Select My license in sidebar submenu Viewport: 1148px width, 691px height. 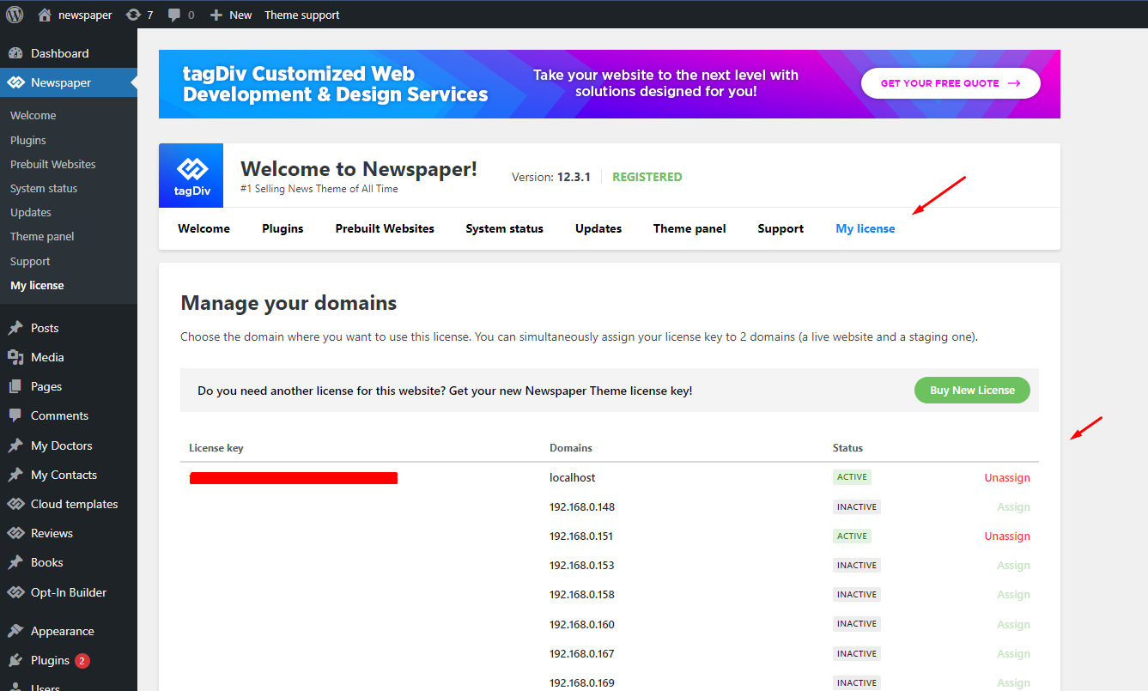(37, 285)
